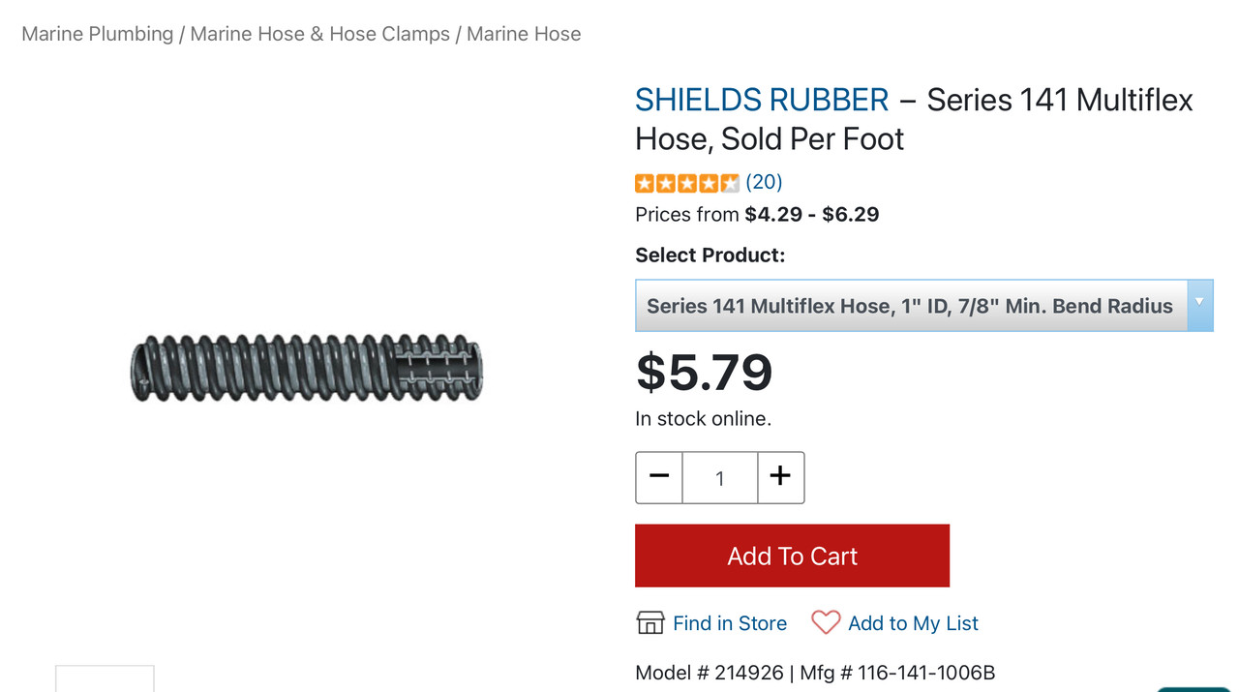1239x692 pixels.
Task: Click the heart icon to favorite the product
Action: pyautogui.click(x=825, y=622)
